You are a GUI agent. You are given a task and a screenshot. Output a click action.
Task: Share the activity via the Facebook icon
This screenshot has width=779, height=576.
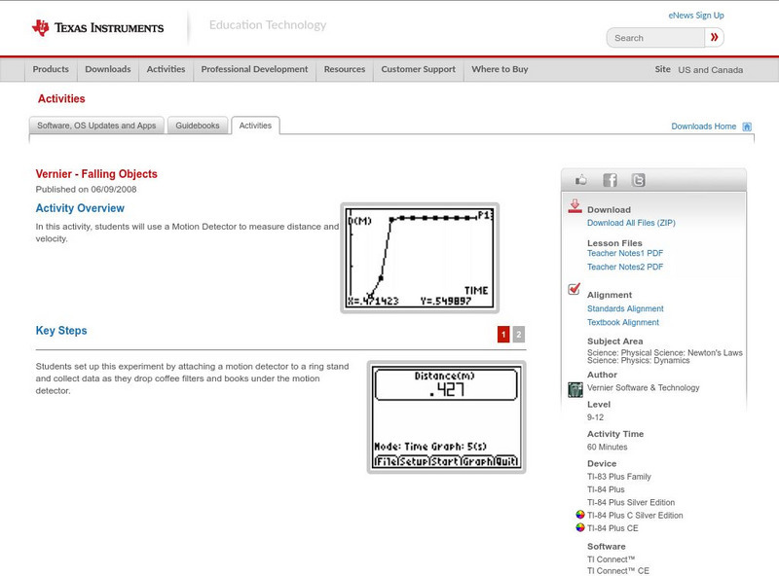click(x=610, y=180)
